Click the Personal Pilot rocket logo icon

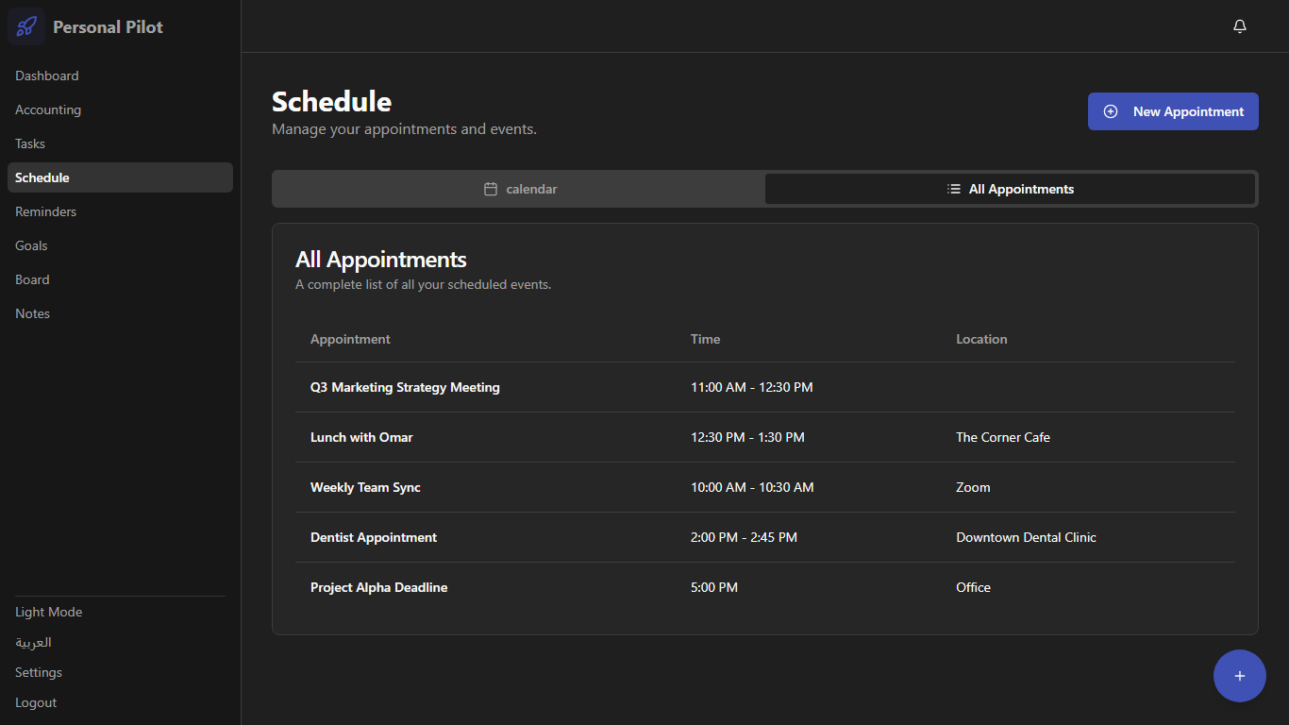pos(26,26)
